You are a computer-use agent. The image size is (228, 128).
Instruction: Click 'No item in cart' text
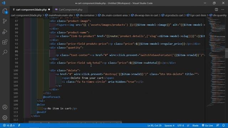(59, 108)
